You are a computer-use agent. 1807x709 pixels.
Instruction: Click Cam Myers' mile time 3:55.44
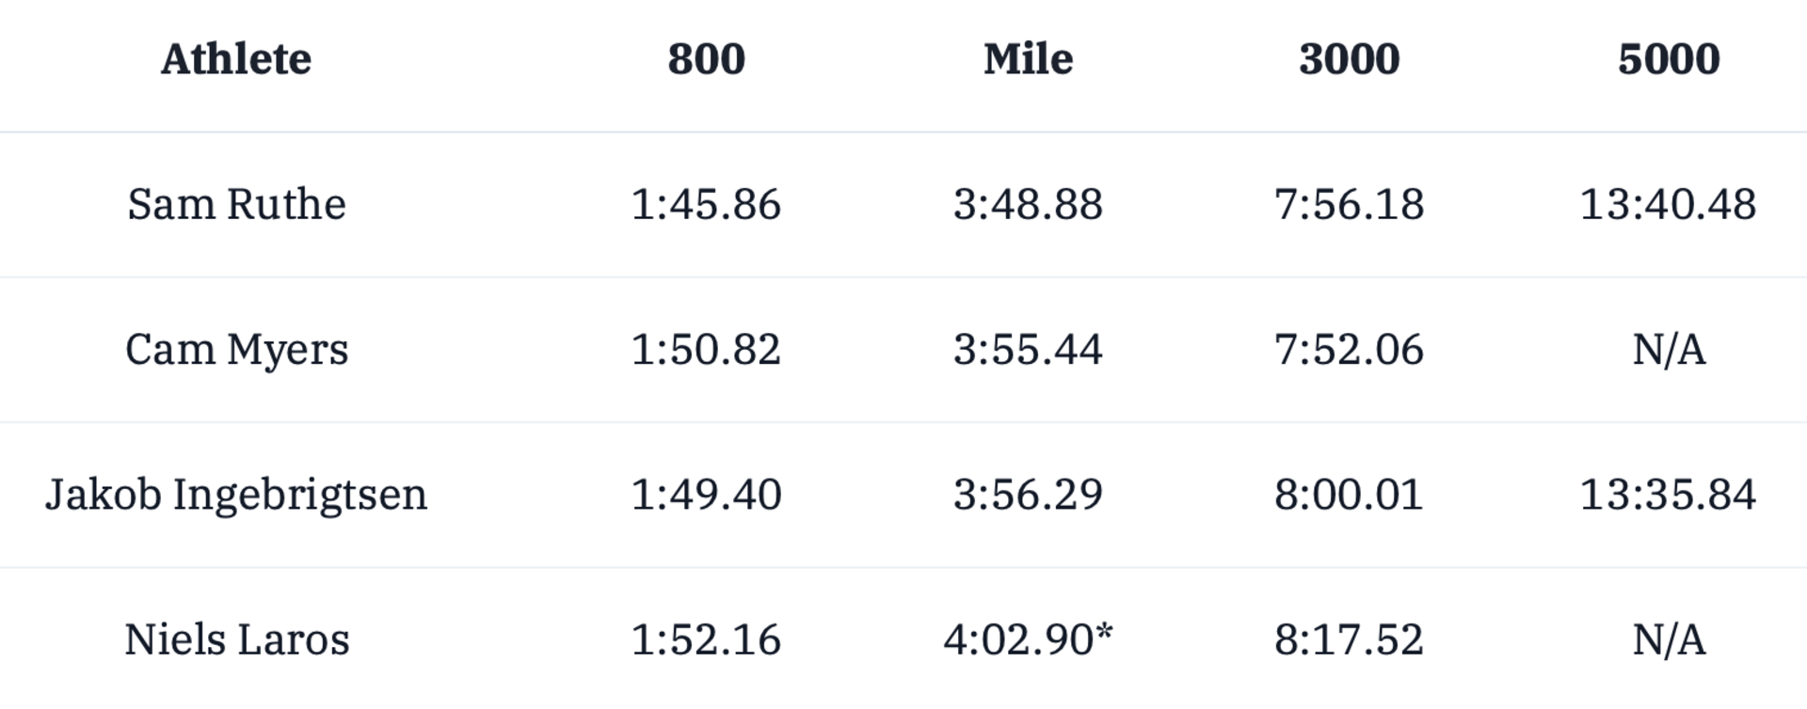point(1028,350)
